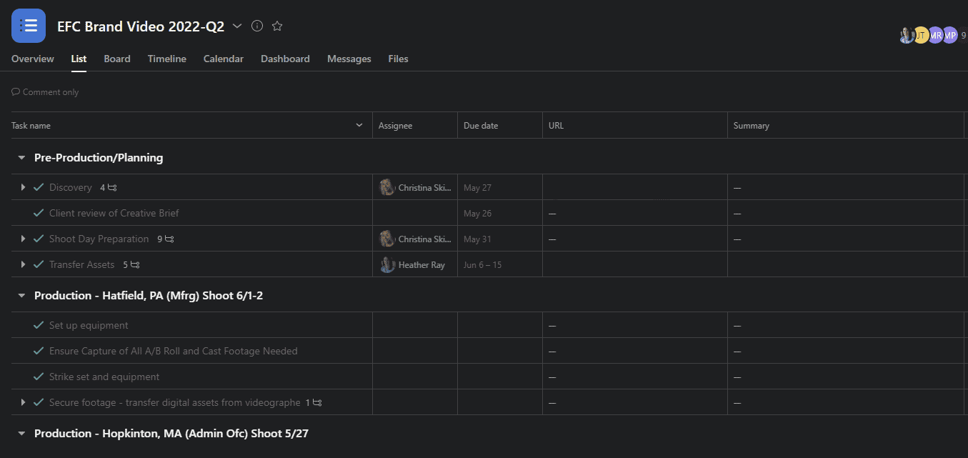The image size is (968, 458).
Task: Click Christina avatar in Discovery row
Action: coord(387,187)
